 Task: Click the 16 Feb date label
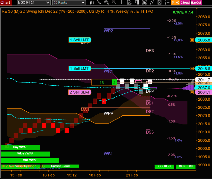[x=49, y=175]
